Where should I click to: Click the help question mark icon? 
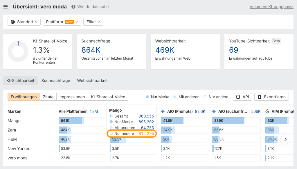(73, 7)
